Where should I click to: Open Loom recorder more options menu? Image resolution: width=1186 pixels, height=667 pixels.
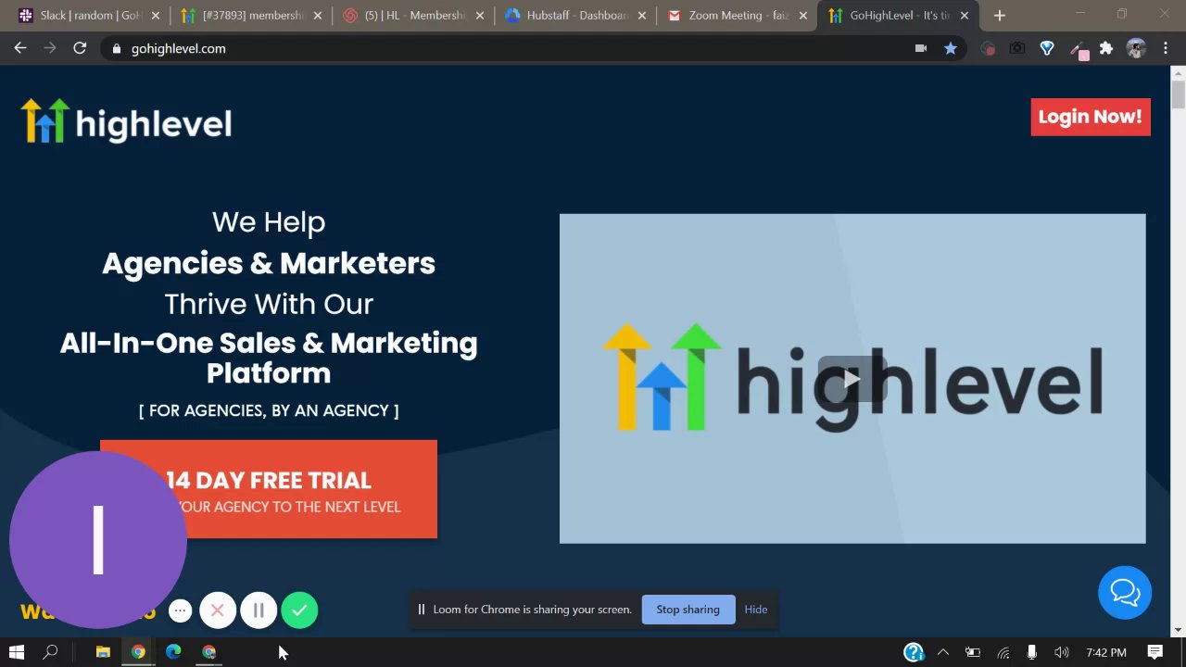click(181, 610)
